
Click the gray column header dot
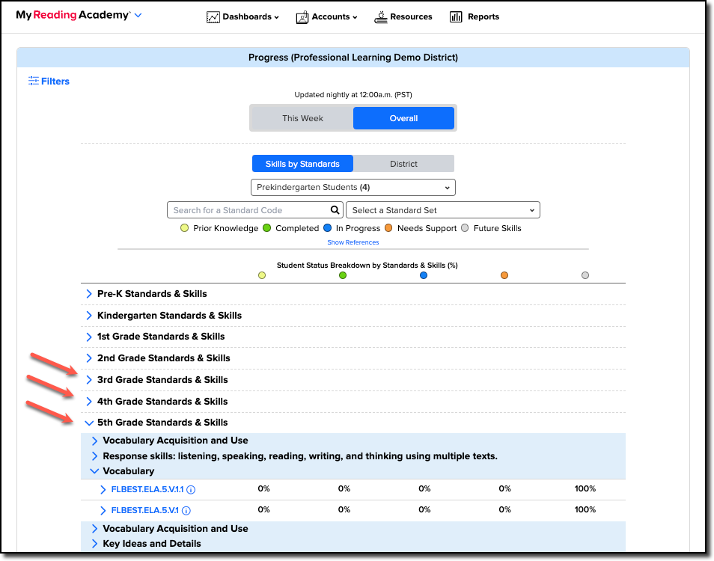[x=585, y=275]
